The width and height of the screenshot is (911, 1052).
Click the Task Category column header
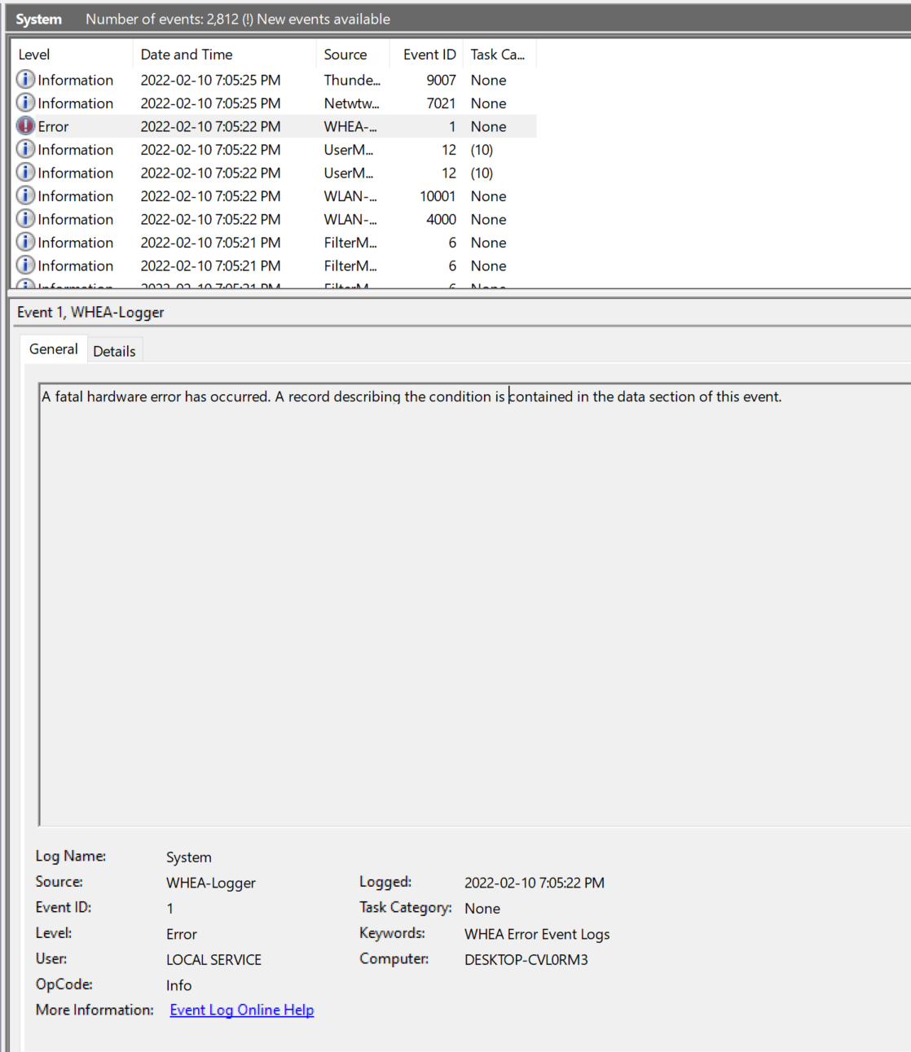click(497, 54)
